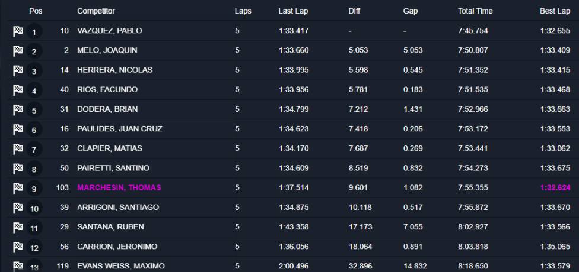Click the Total Time column header
The width and height of the screenshot is (579, 272).
click(475, 11)
